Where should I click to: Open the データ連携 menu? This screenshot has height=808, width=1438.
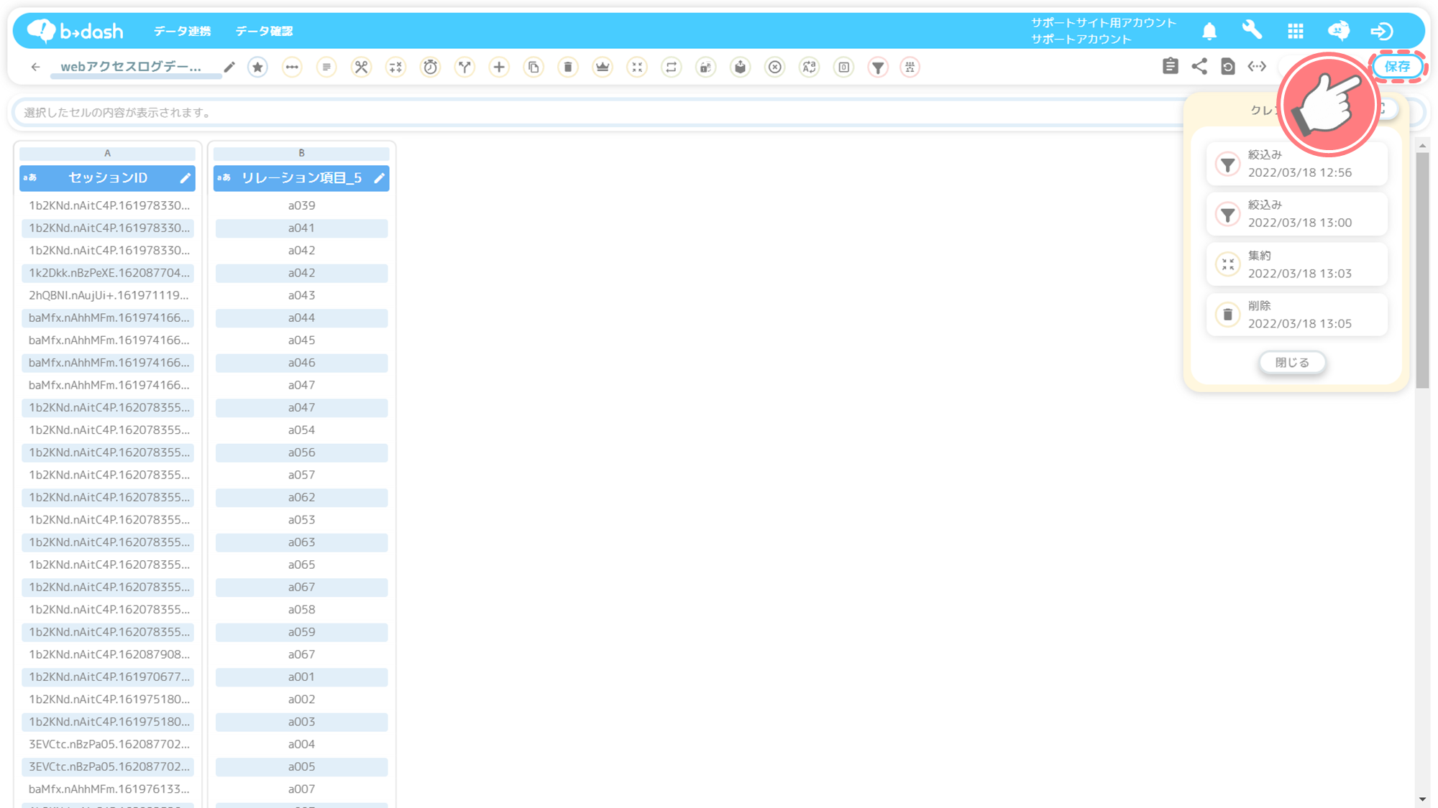coord(182,31)
